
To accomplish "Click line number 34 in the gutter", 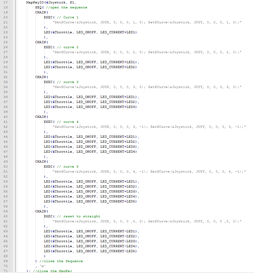I will pos(6,87).
